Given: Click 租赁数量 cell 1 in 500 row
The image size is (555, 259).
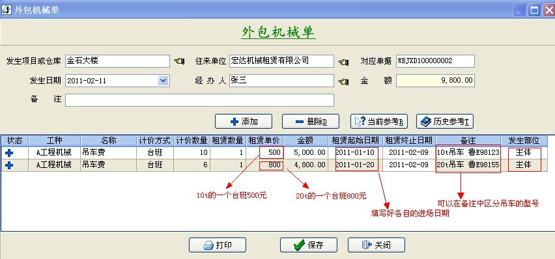Looking at the screenshot, I should click(x=228, y=152).
